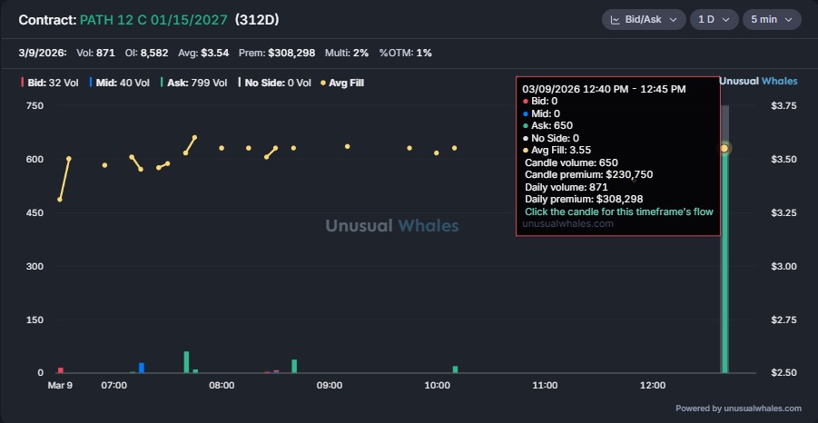This screenshot has height=423, width=818.
Task: Click the 'Mar 9' time axis label
Action: coord(60,386)
